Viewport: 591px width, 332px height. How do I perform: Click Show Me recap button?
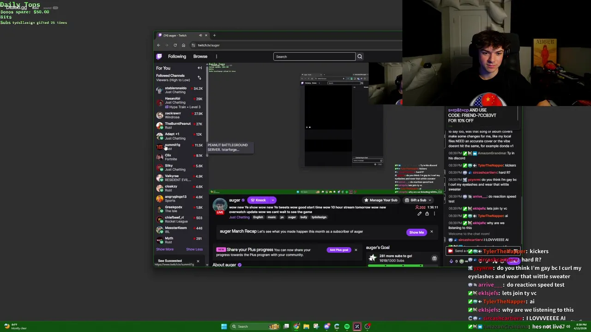tap(416, 232)
